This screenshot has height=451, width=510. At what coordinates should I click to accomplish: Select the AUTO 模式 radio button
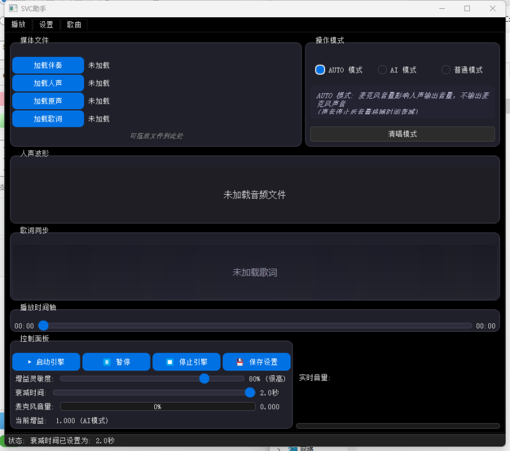click(319, 70)
